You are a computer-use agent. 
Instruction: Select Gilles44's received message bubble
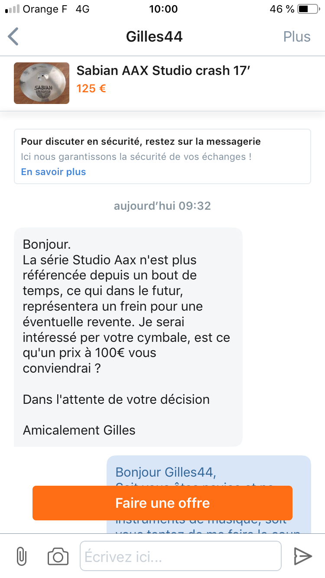coord(128,337)
